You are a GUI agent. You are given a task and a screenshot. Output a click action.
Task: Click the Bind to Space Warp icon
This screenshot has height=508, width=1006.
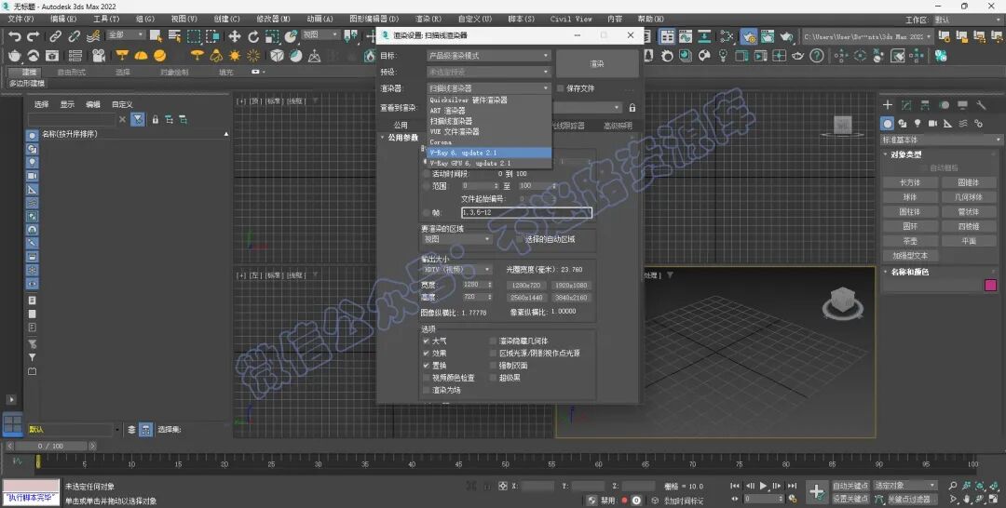click(94, 36)
